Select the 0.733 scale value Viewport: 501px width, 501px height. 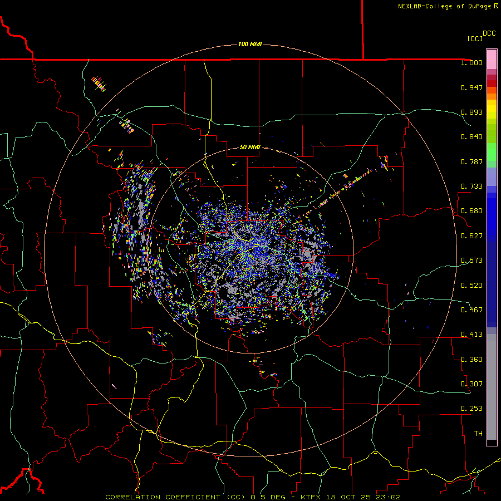coord(471,186)
